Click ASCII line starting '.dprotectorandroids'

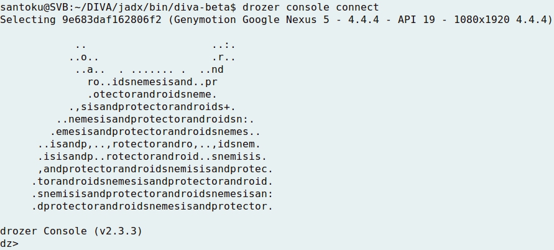(152, 206)
